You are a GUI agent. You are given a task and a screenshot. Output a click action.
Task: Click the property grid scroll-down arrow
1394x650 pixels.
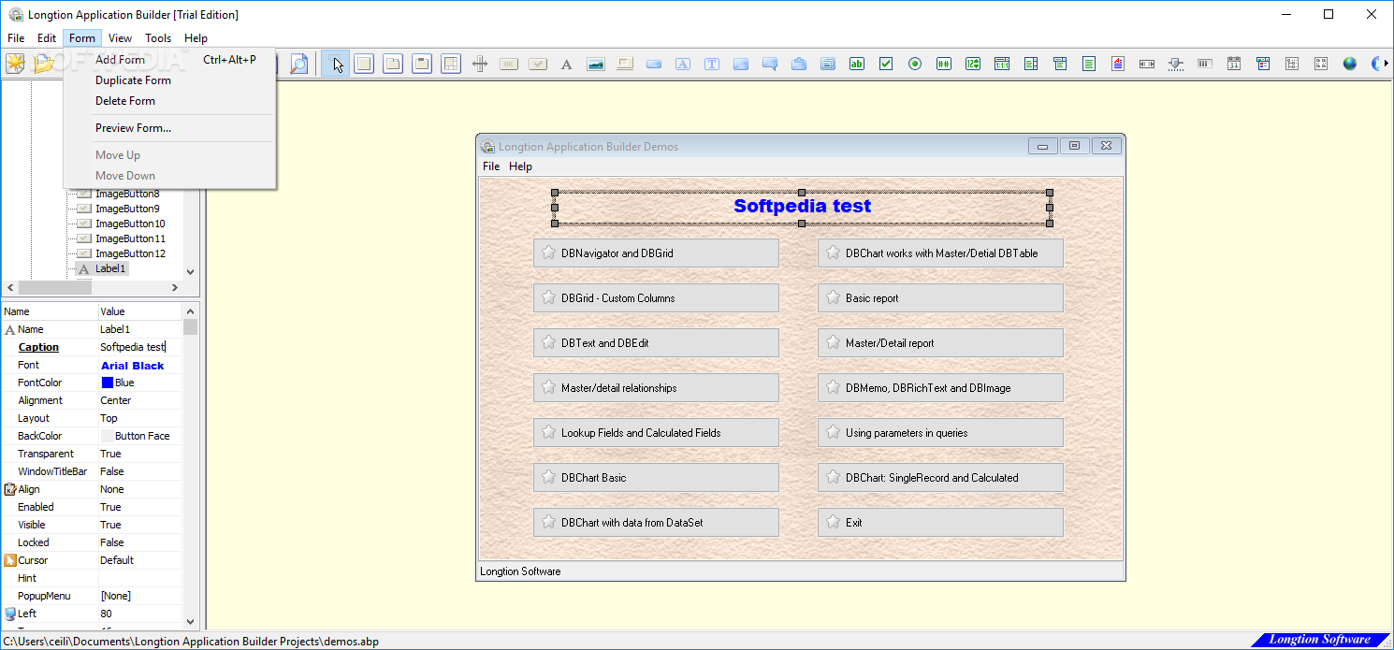(191, 621)
